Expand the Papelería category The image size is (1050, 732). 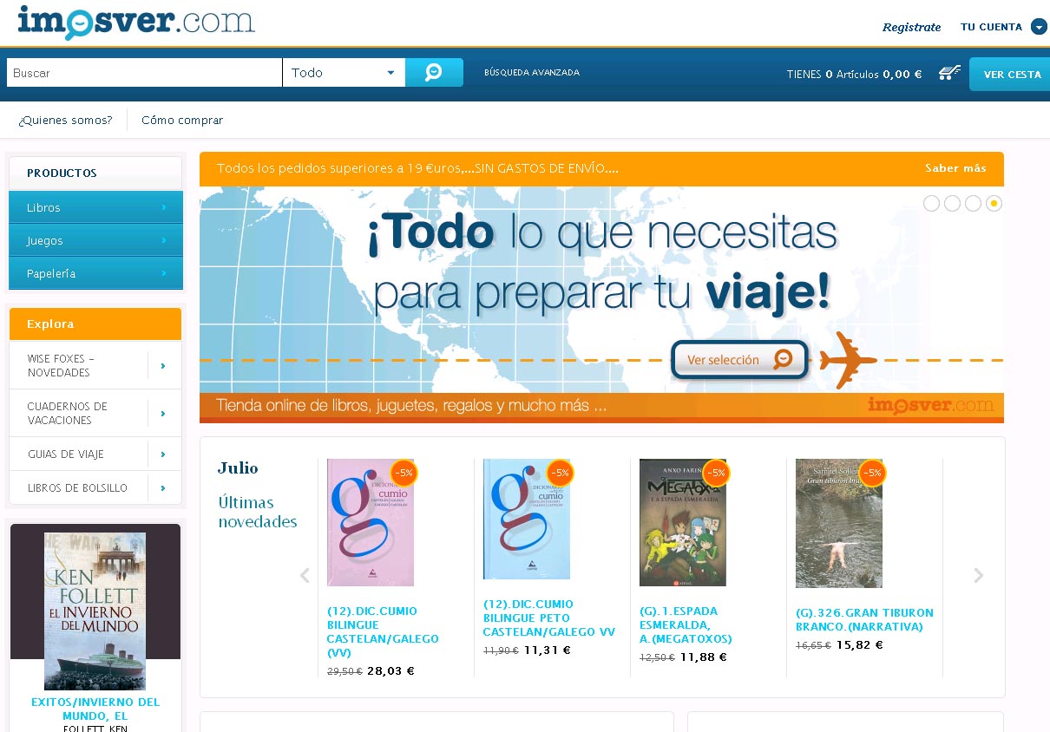click(x=95, y=273)
